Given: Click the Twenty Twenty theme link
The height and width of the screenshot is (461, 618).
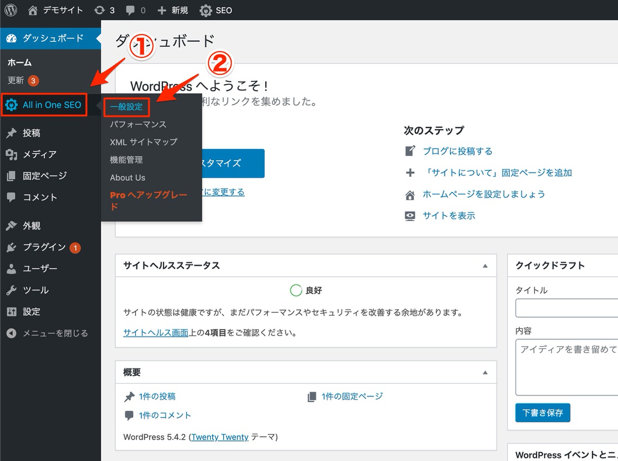Looking at the screenshot, I should [220, 437].
